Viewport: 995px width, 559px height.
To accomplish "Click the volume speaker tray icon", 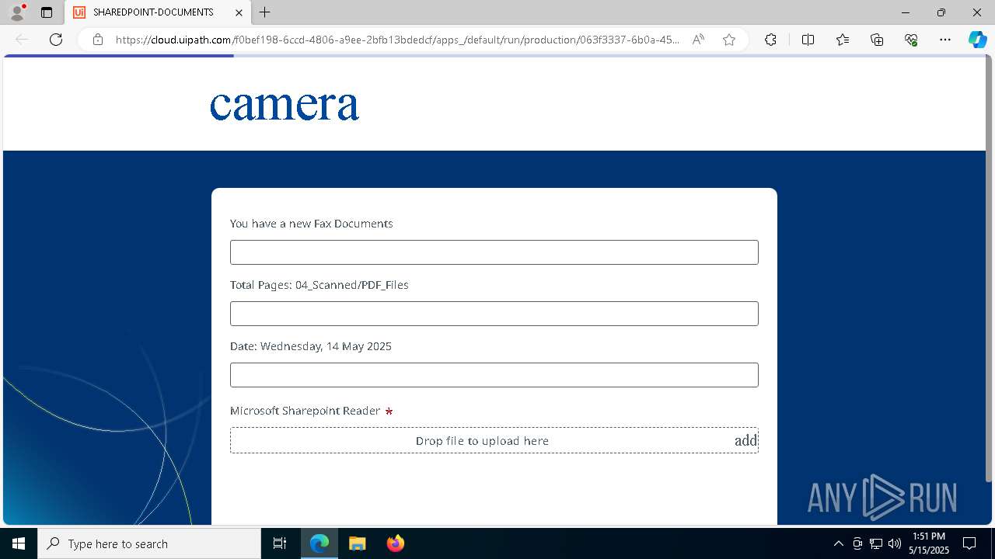I will tap(894, 543).
